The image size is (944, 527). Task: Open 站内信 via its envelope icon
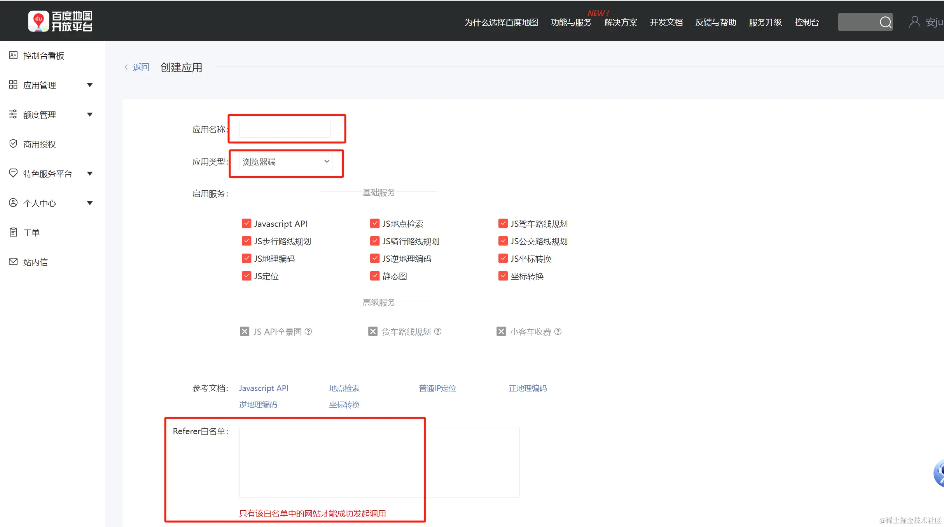pos(13,262)
